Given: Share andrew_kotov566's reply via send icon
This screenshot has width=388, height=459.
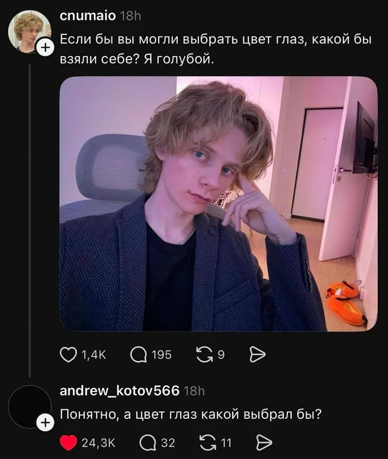Looking at the screenshot, I should [x=264, y=443].
